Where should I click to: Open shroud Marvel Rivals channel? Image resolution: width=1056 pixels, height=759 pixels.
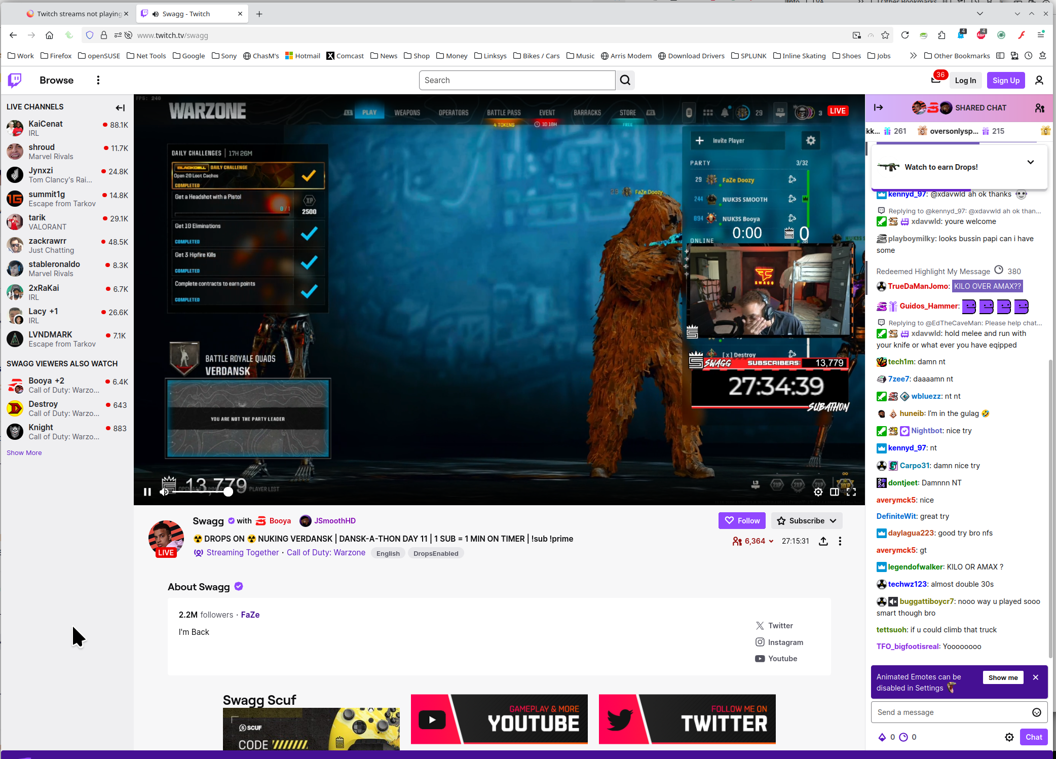pyautogui.click(x=67, y=151)
